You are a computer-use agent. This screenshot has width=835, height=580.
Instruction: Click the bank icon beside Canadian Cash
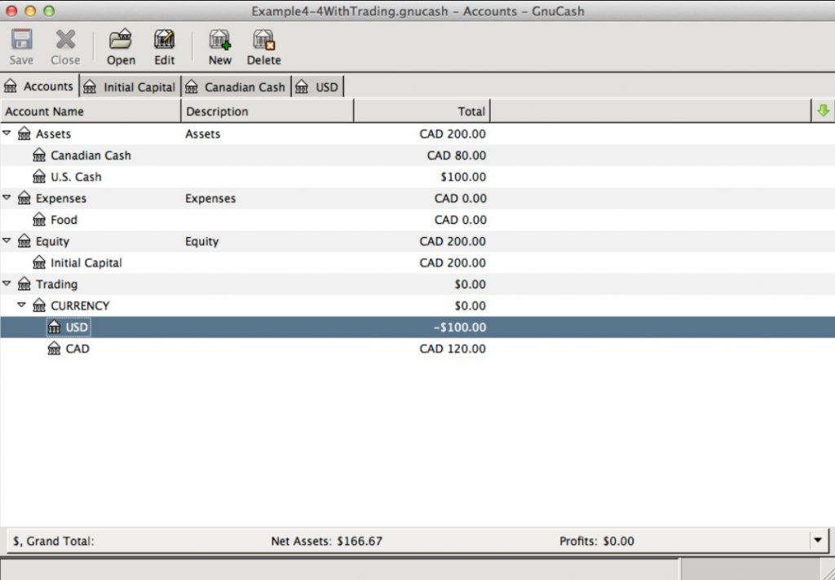(40, 156)
